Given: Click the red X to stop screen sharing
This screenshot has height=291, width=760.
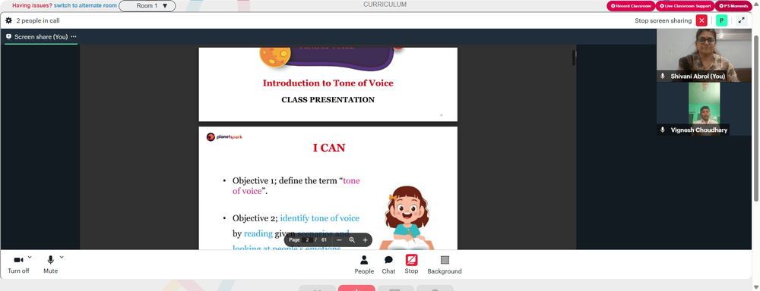Looking at the screenshot, I should click(x=701, y=20).
